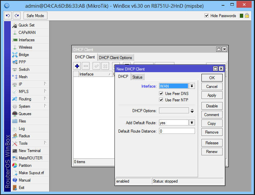This screenshot has width=255, height=195.
Task: Uncheck Use Peer DNS
Action: tap(161, 93)
